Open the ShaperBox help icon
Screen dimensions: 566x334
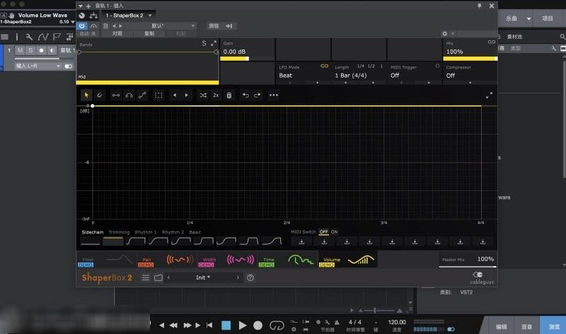(x=250, y=277)
